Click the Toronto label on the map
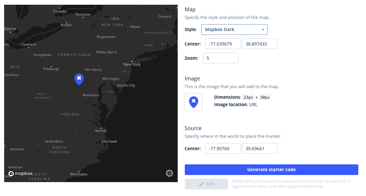The width and height of the screenshot is (366, 196). pyautogui.click(x=59, y=11)
